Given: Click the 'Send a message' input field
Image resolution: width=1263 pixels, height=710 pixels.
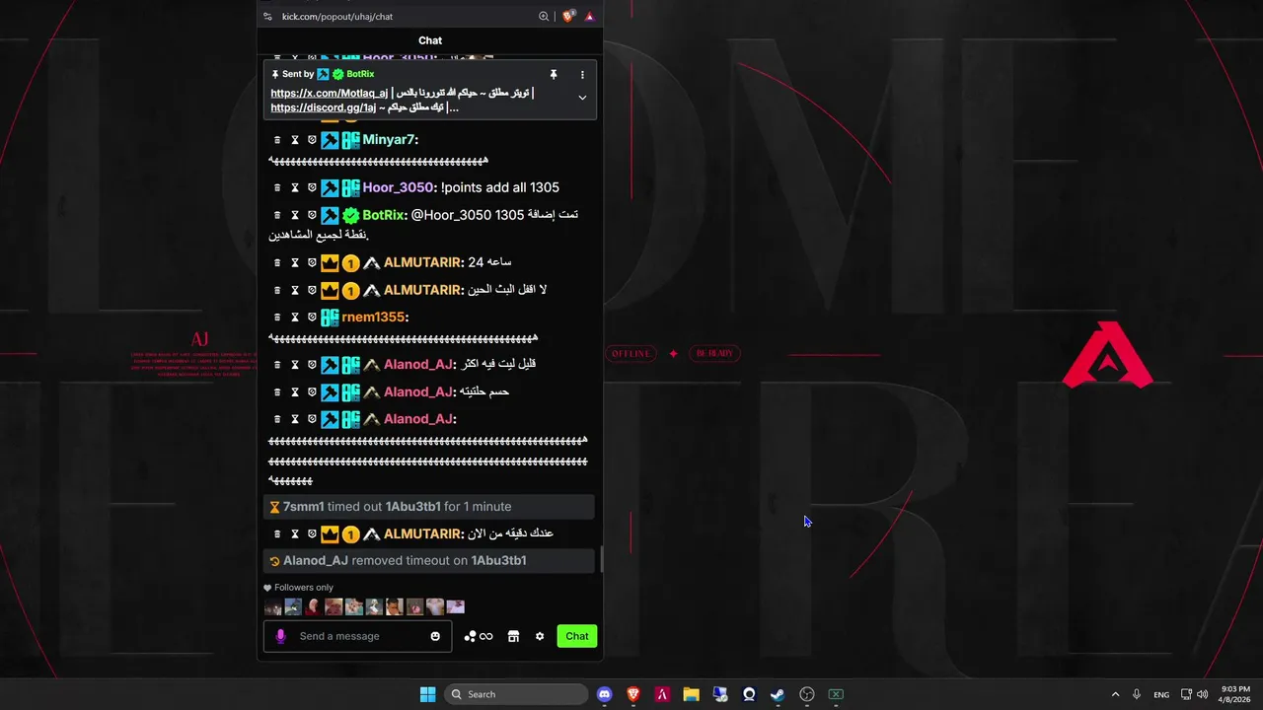Looking at the screenshot, I should [357, 636].
